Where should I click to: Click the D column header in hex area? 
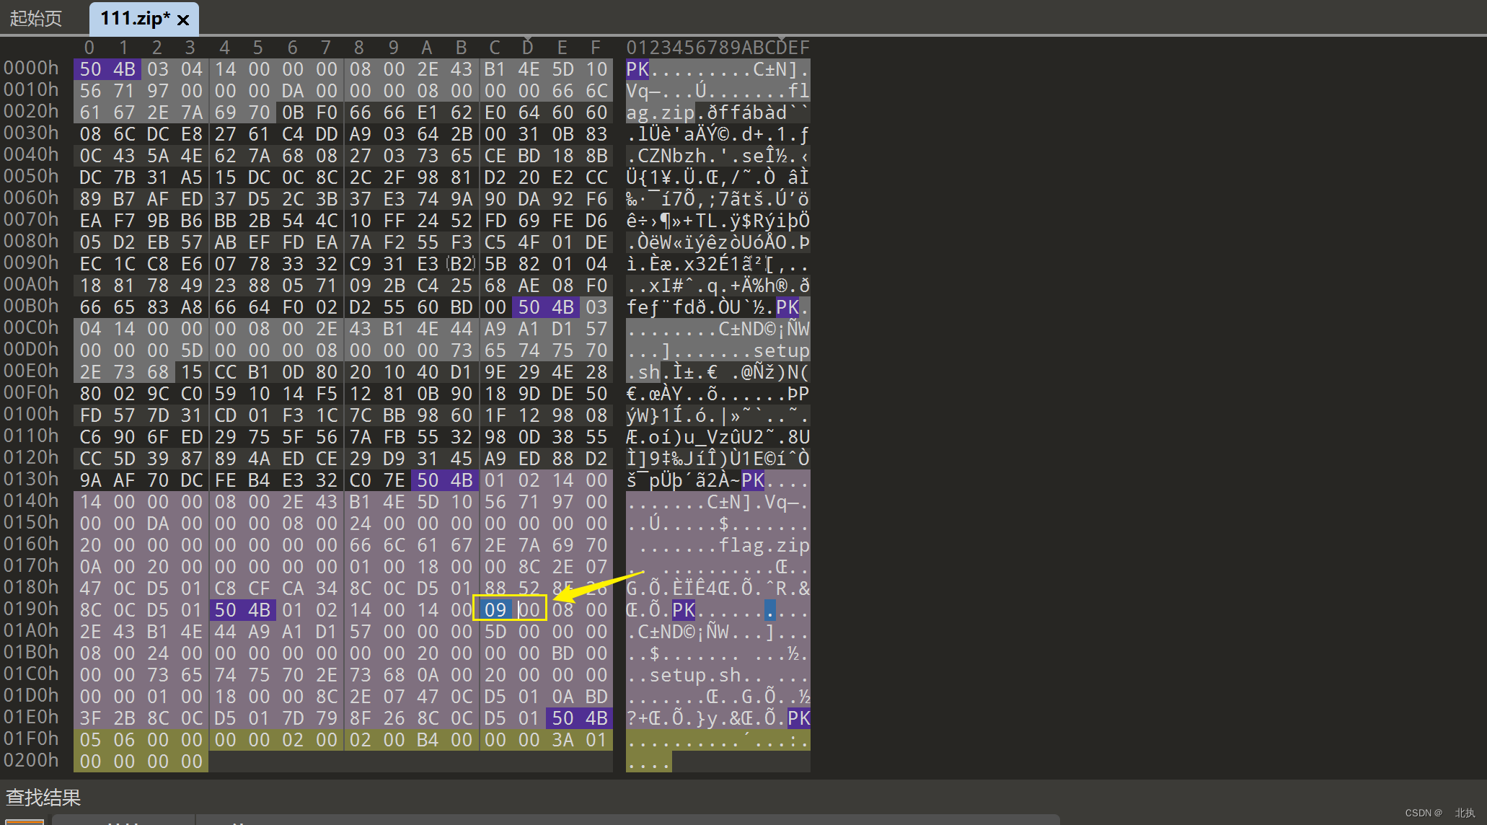point(528,48)
